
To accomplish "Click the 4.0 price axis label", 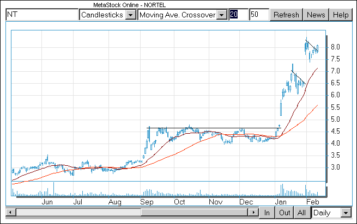I will [335, 144].
